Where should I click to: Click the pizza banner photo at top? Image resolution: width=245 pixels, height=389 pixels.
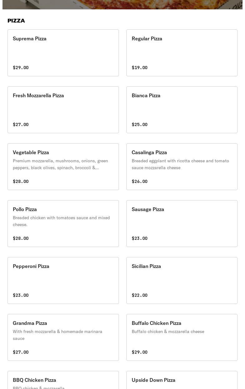click(x=122, y=4)
